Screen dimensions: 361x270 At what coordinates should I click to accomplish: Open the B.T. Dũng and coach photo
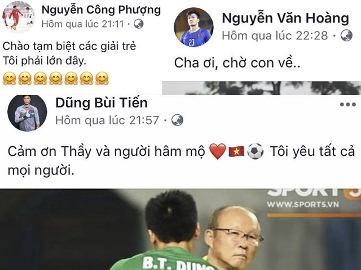click(180, 229)
